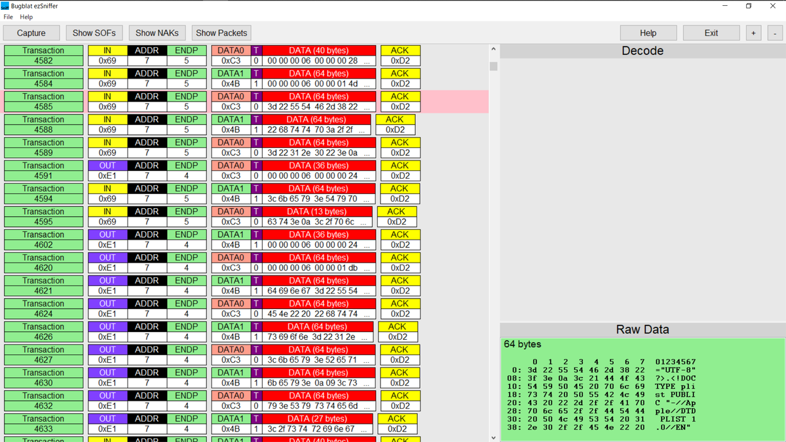The width and height of the screenshot is (786, 442).
Task: Select Transaction 4585
Action: click(x=43, y=101)
